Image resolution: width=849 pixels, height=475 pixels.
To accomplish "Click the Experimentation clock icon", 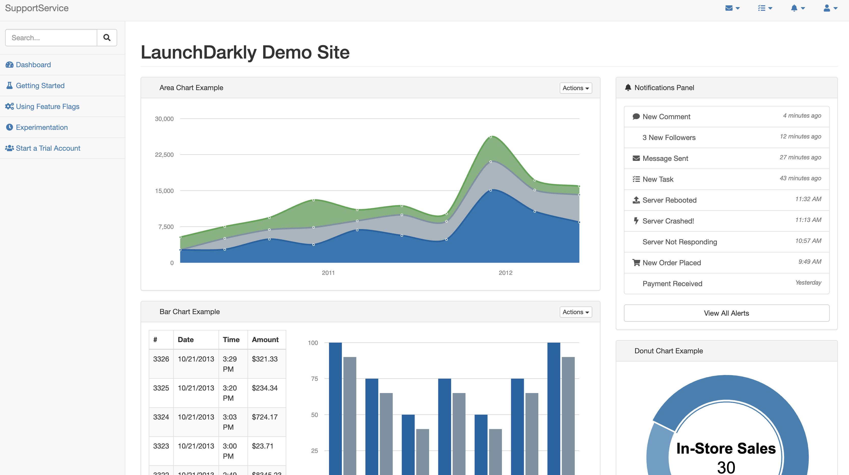I will click(10, 127).
